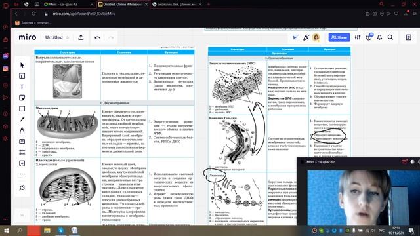Reload the miro.com page
Screen dimensions: 420x236
[x=33, y=14]
